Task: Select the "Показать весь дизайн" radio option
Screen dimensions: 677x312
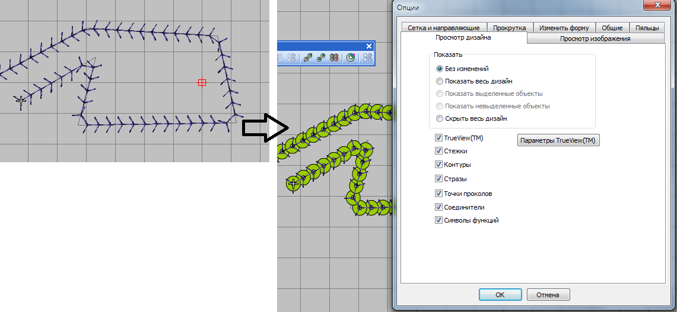Action: coord(440,81)
